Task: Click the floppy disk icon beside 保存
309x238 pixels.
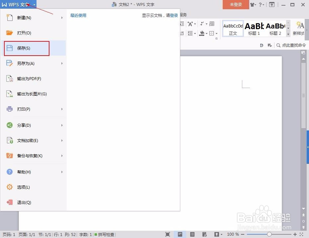Action: [9, 48]
